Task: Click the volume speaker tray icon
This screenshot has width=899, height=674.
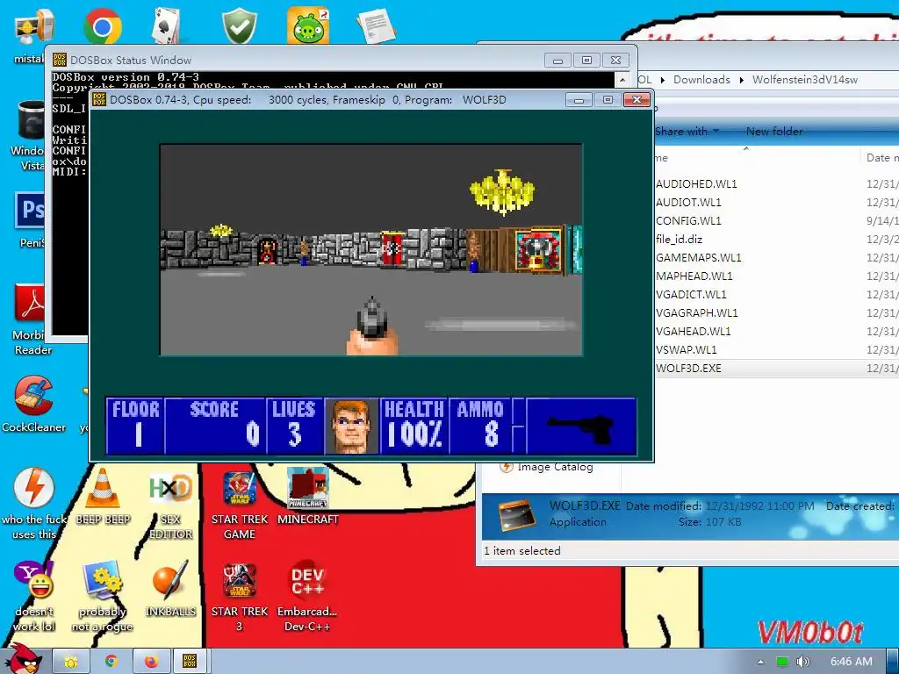Action: tap(802, 662)
